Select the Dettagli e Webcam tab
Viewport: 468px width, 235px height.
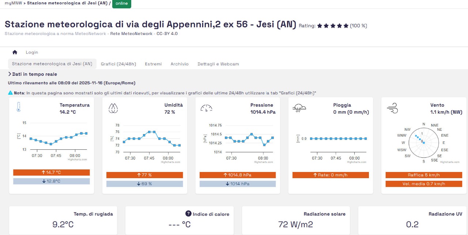point(218,64)
